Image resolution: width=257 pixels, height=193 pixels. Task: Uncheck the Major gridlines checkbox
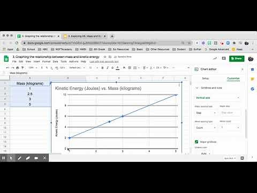coord(196,142)
